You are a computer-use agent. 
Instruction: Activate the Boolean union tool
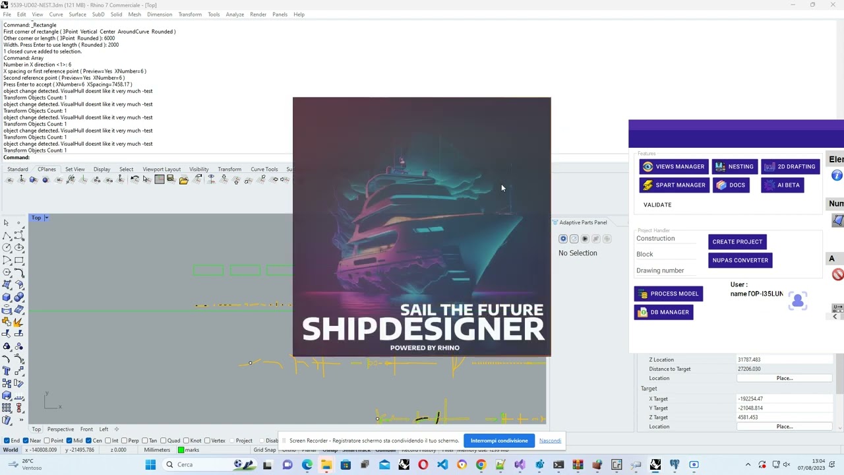pos(18,297)
